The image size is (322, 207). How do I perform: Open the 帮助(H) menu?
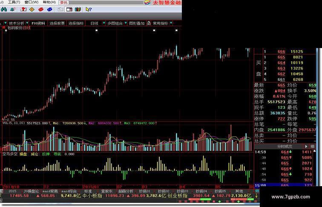49,2
